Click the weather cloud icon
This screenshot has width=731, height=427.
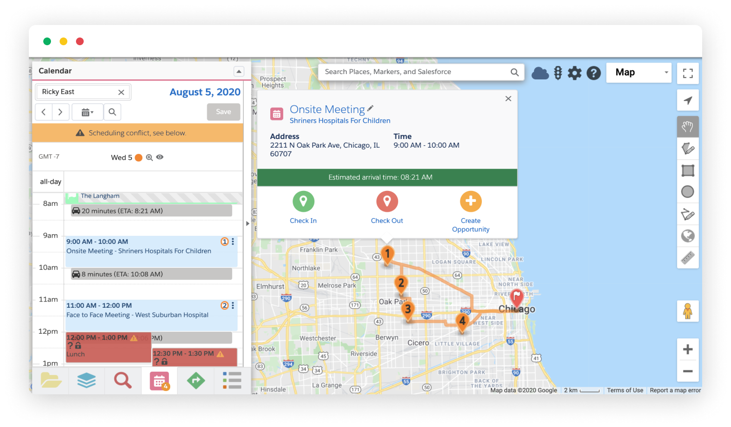tap(540, 73)
